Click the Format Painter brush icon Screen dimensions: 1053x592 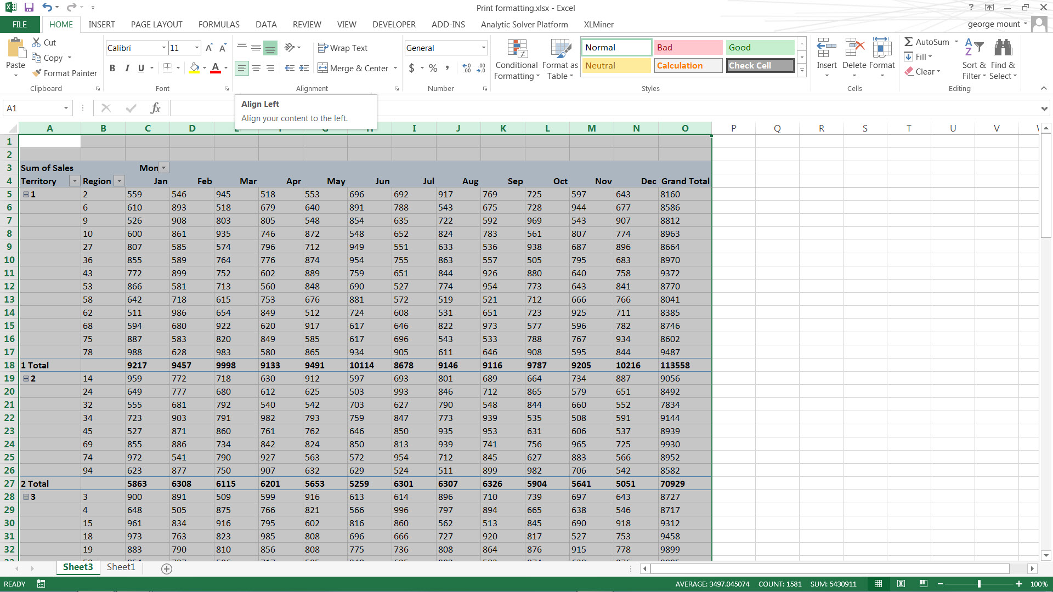pyautogui.click(x=37, y=73)
